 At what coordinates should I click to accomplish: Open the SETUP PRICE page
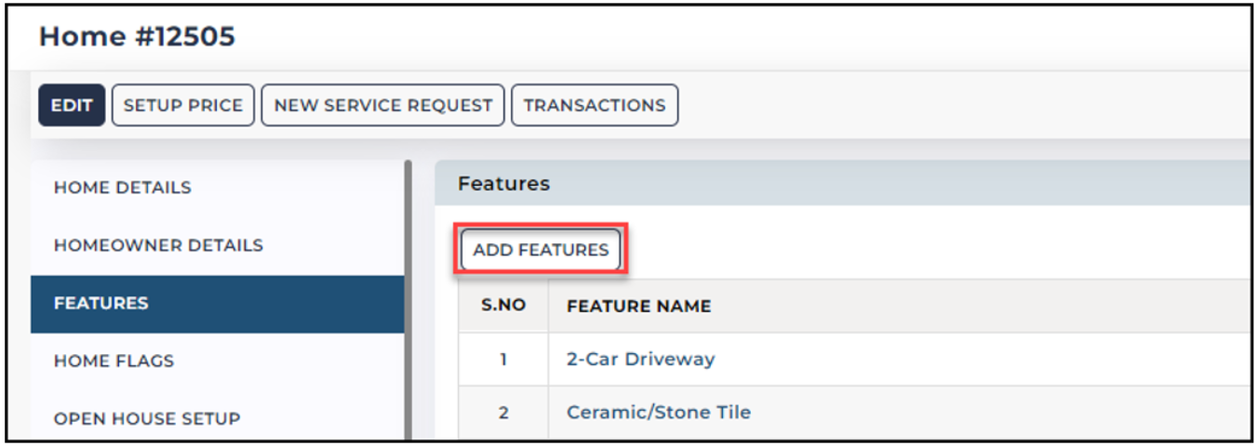click(x=183, y=105)
